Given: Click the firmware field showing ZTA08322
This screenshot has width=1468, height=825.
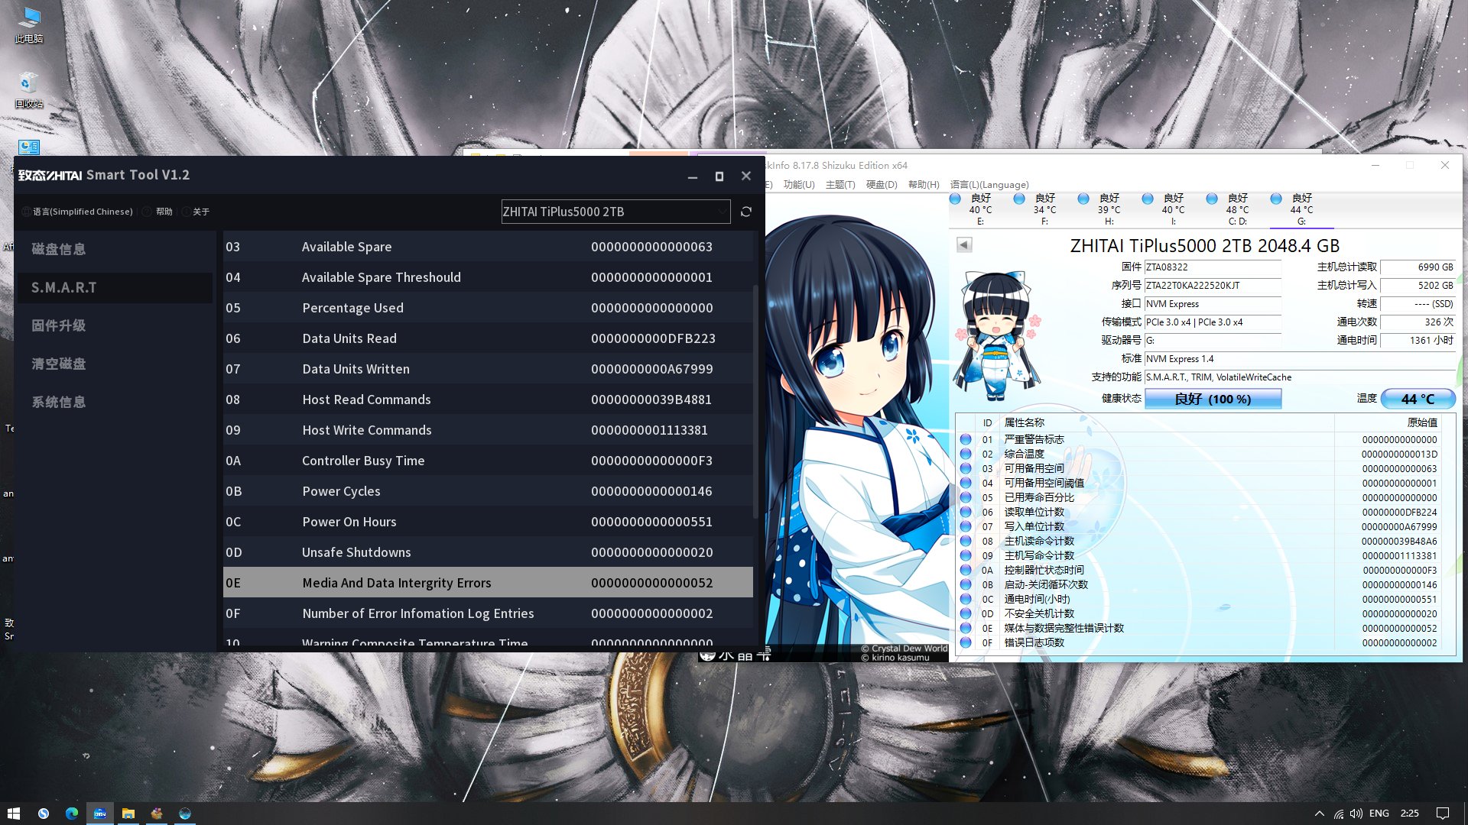Looking at the screenshot, I should click(x=1213, y=267).
